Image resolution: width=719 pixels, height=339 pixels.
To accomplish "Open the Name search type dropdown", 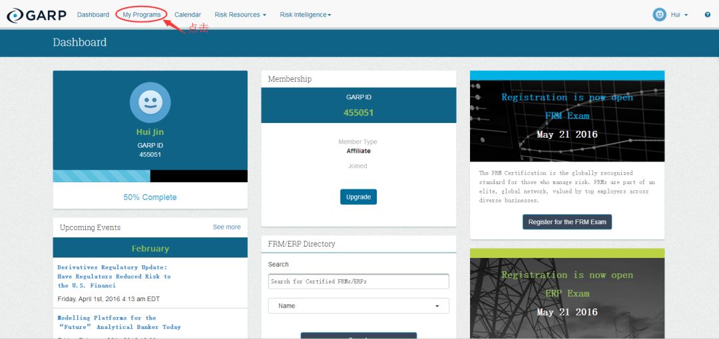I will (359, 306).
